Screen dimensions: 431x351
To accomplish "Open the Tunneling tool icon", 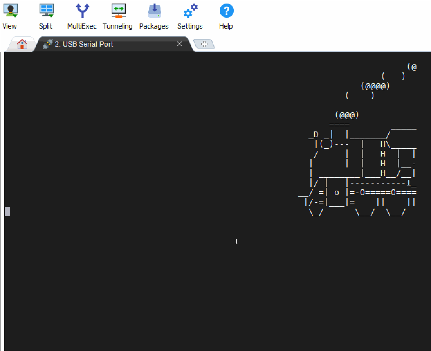I will (x=118, y=11).
